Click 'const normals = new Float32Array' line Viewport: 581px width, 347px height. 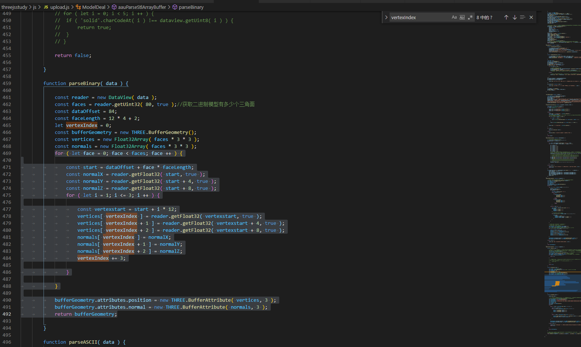(126, 146)
